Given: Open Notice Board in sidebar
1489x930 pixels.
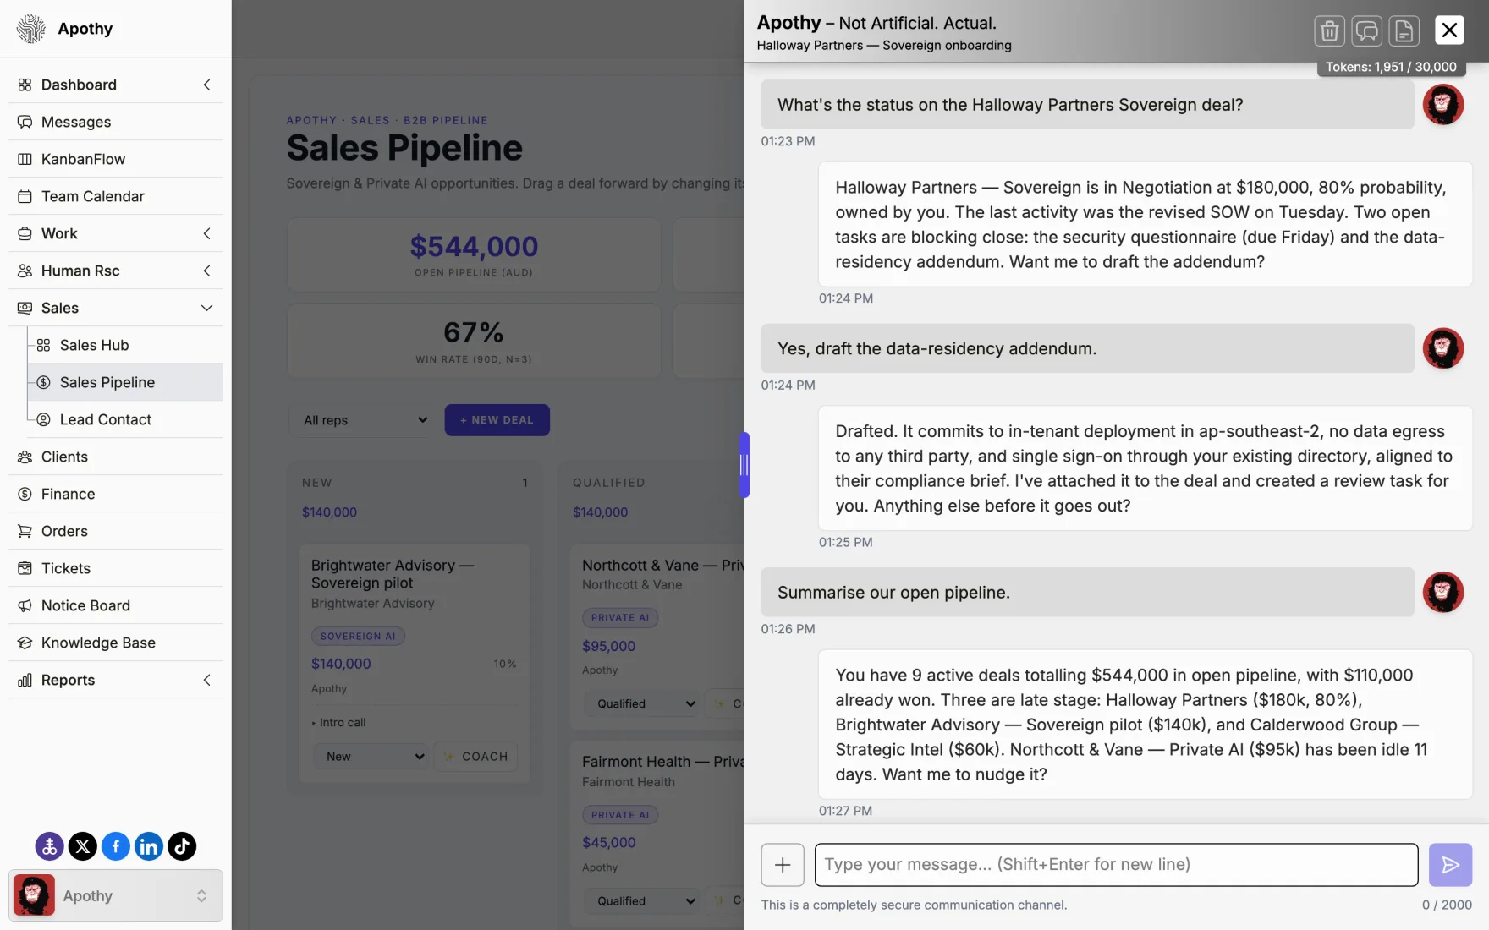Looking at the screenshot, I should point(116,605).
